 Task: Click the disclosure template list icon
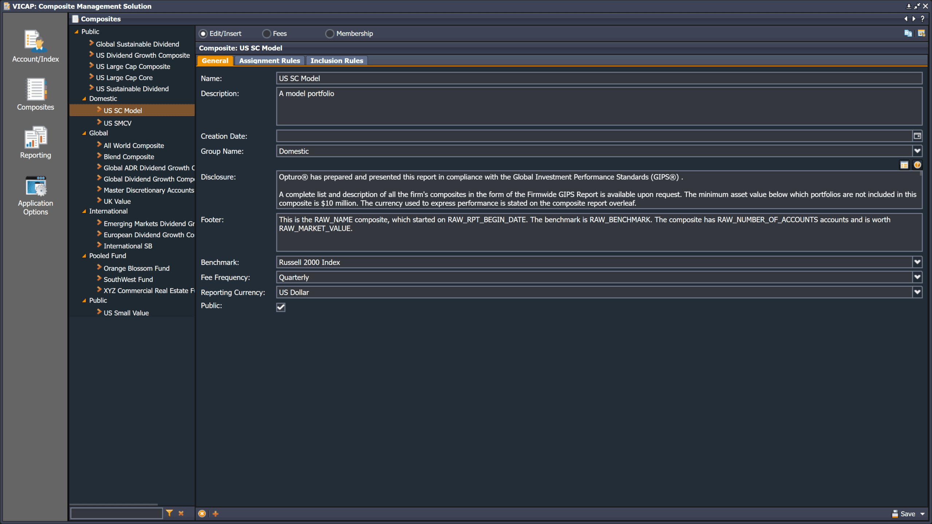click(x=904, y=165)
